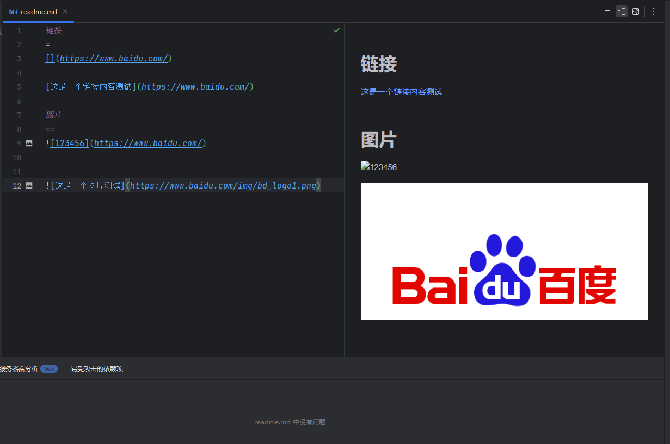670x444 pixels.
Task: Open the three-dot more options menu
Action: 654,11
